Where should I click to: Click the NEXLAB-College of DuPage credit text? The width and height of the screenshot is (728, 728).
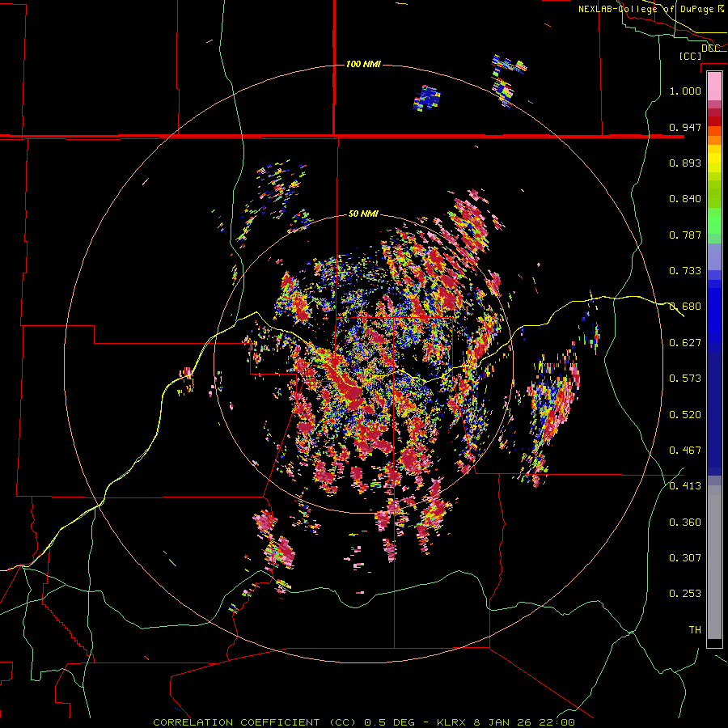pyautogui.click(x=652, y=9)
